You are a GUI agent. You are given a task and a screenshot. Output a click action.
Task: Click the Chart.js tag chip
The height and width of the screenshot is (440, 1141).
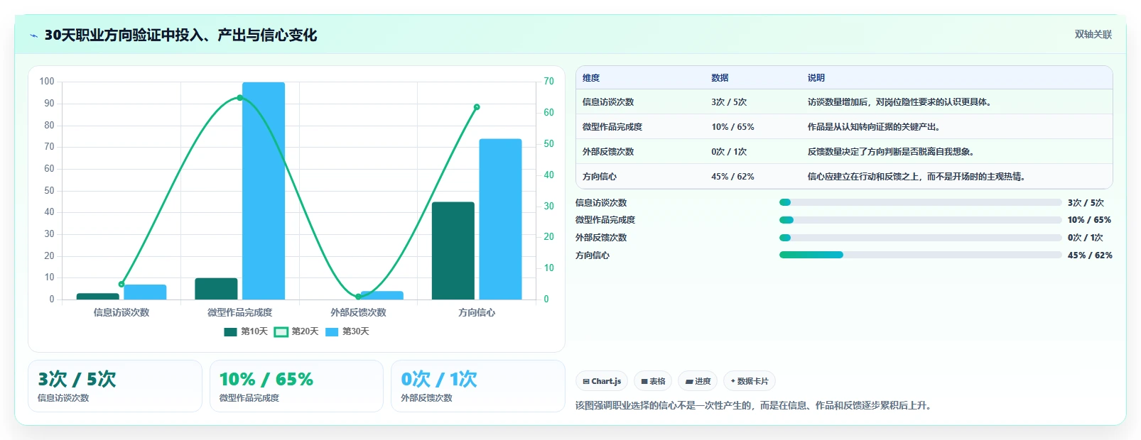coord(602,381)
